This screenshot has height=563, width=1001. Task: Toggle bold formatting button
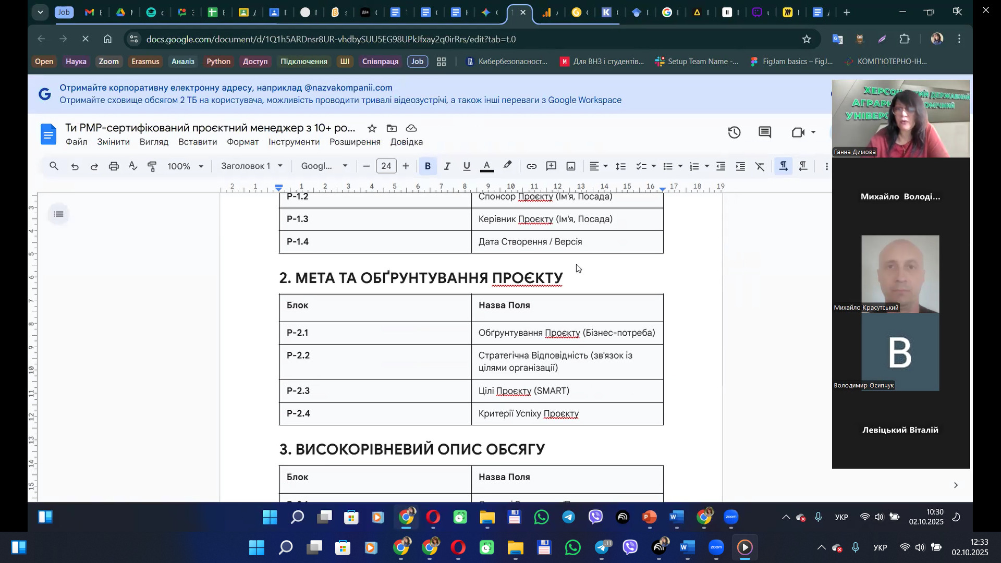[428, 166]
